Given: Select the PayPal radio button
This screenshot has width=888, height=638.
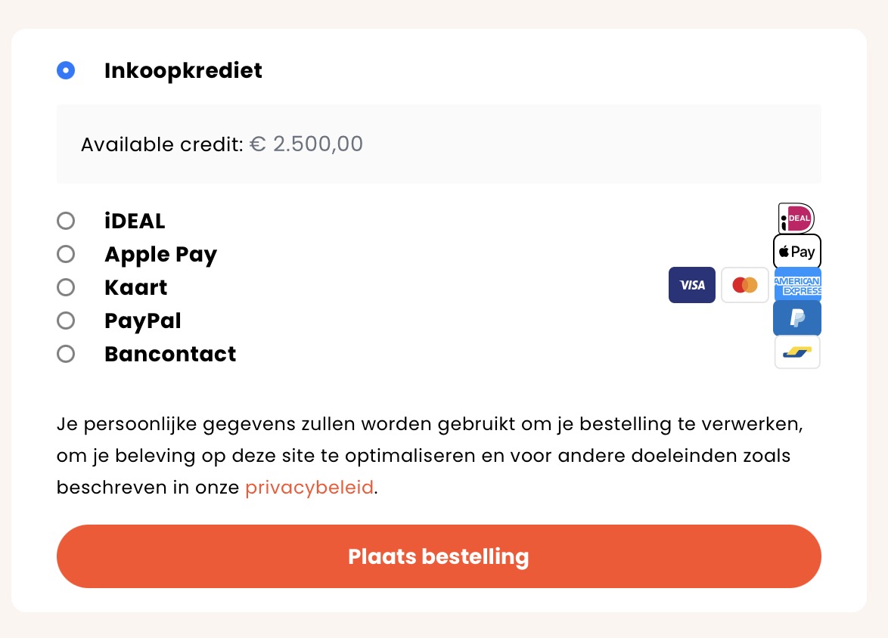Looking at the screenshot, I should click(66, 321).
